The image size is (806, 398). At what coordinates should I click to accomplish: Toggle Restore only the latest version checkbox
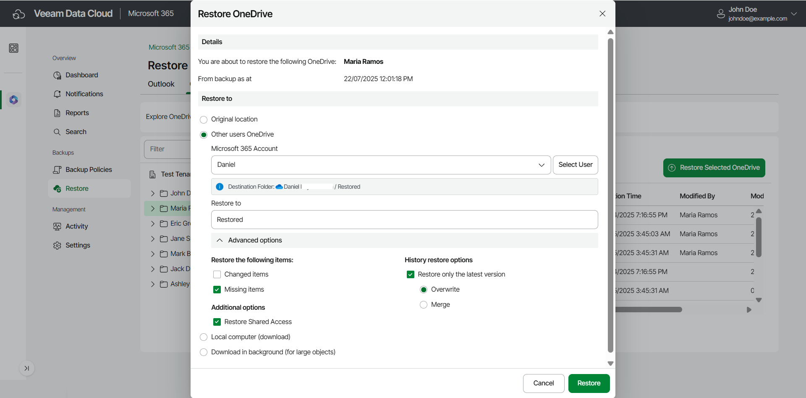click(x=411, y=274)
